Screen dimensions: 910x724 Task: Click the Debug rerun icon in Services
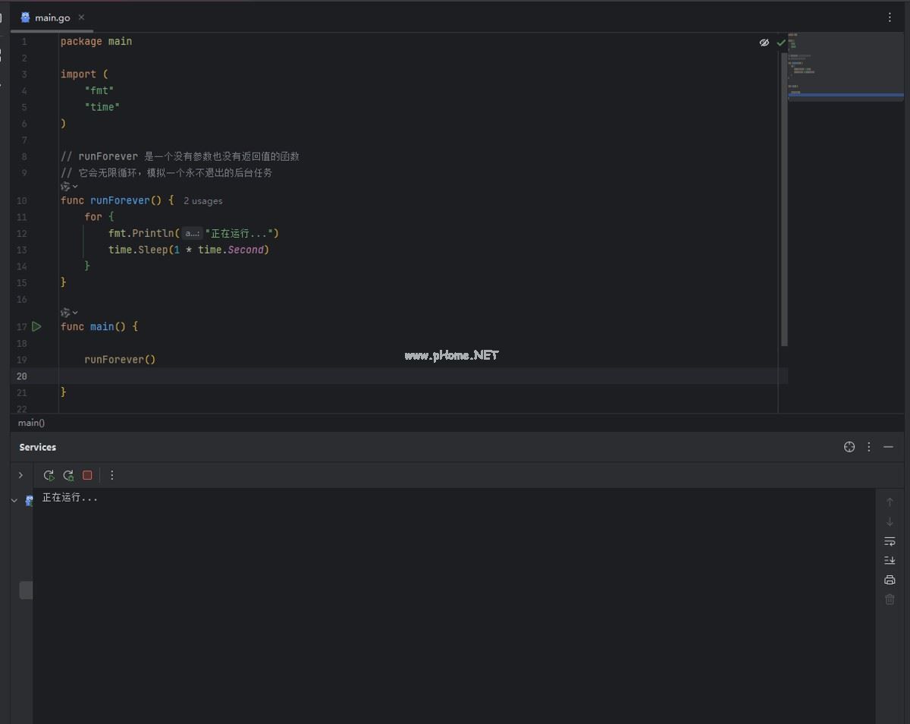click(68, 475)
